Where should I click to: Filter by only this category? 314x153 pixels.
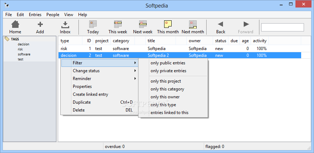tap(173, 89)
